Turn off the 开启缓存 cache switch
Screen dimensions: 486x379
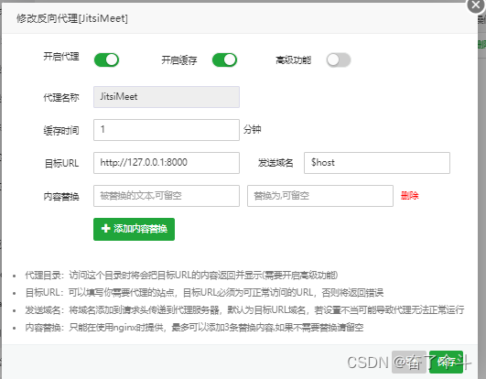224,60
